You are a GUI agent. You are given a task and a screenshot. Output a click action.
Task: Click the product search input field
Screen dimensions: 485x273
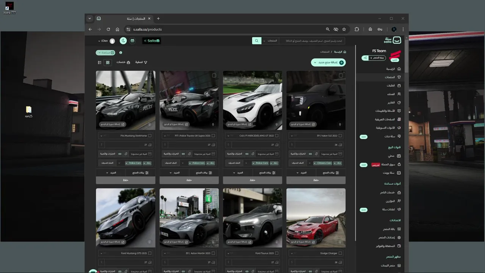pyautogui.click(x=313, y=41)
